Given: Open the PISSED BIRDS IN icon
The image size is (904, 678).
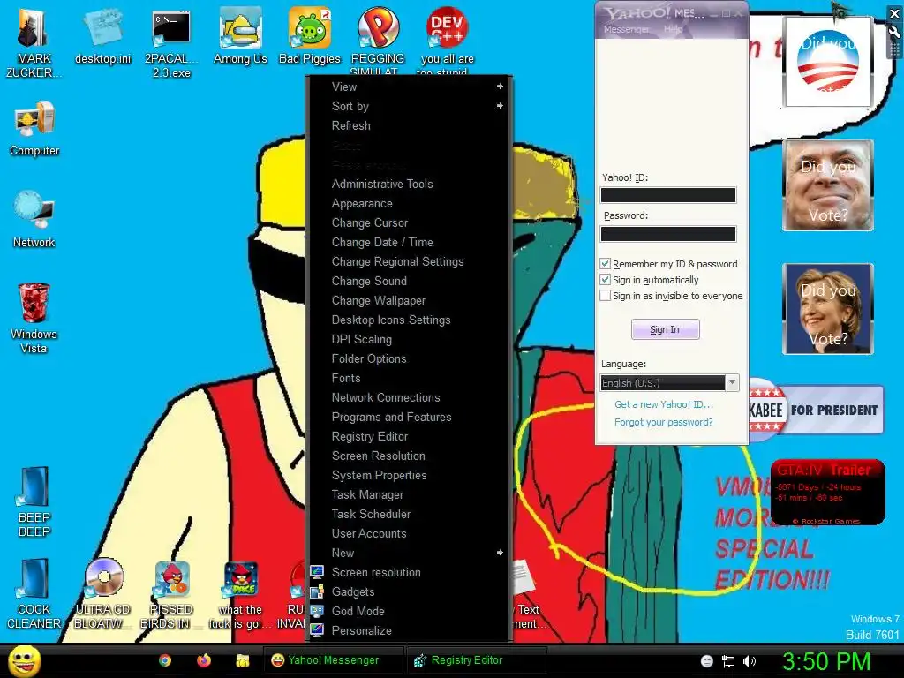Looking at the screenshot, I should tap(171, 595).
